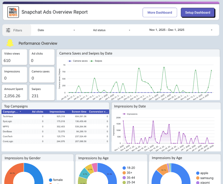Click the Top Campaigns table title
The width and height of the screenshot is (223, 184).
(x=16, y=106)
